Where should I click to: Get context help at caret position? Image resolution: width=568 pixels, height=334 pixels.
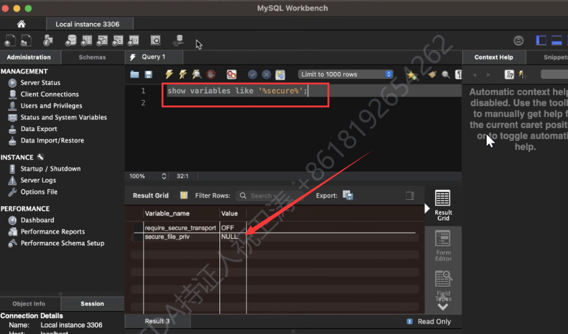click(x=510, y=74)
